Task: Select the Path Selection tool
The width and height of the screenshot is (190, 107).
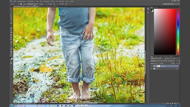Action: 11,47
